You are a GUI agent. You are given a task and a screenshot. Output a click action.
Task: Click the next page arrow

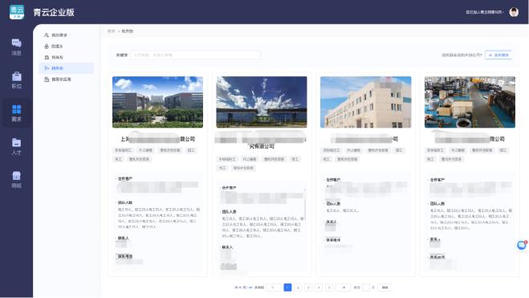[344, 288]
